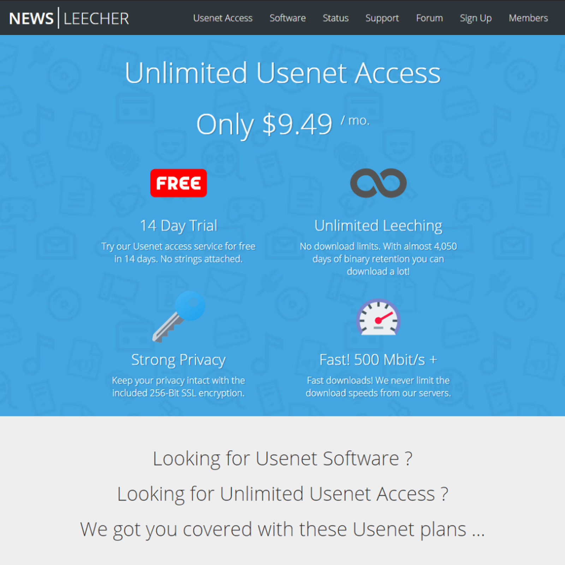Visit the Forum link

[x=429, y=18]
